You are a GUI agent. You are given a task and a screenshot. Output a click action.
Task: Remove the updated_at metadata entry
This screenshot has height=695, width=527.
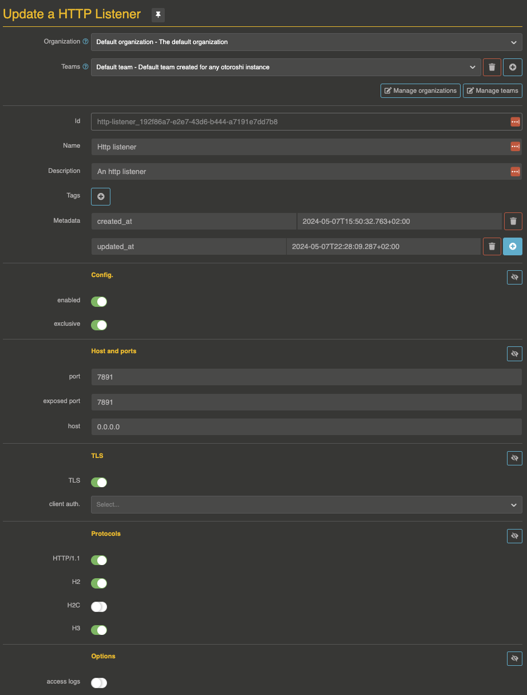[492, 247]
